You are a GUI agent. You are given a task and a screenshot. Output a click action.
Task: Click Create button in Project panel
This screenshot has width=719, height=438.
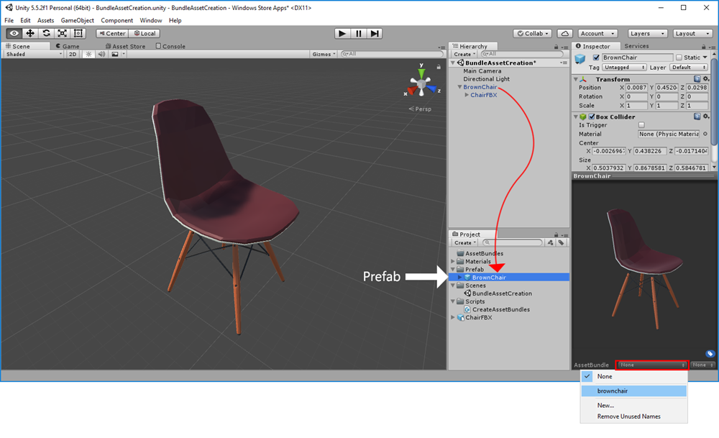465,242
